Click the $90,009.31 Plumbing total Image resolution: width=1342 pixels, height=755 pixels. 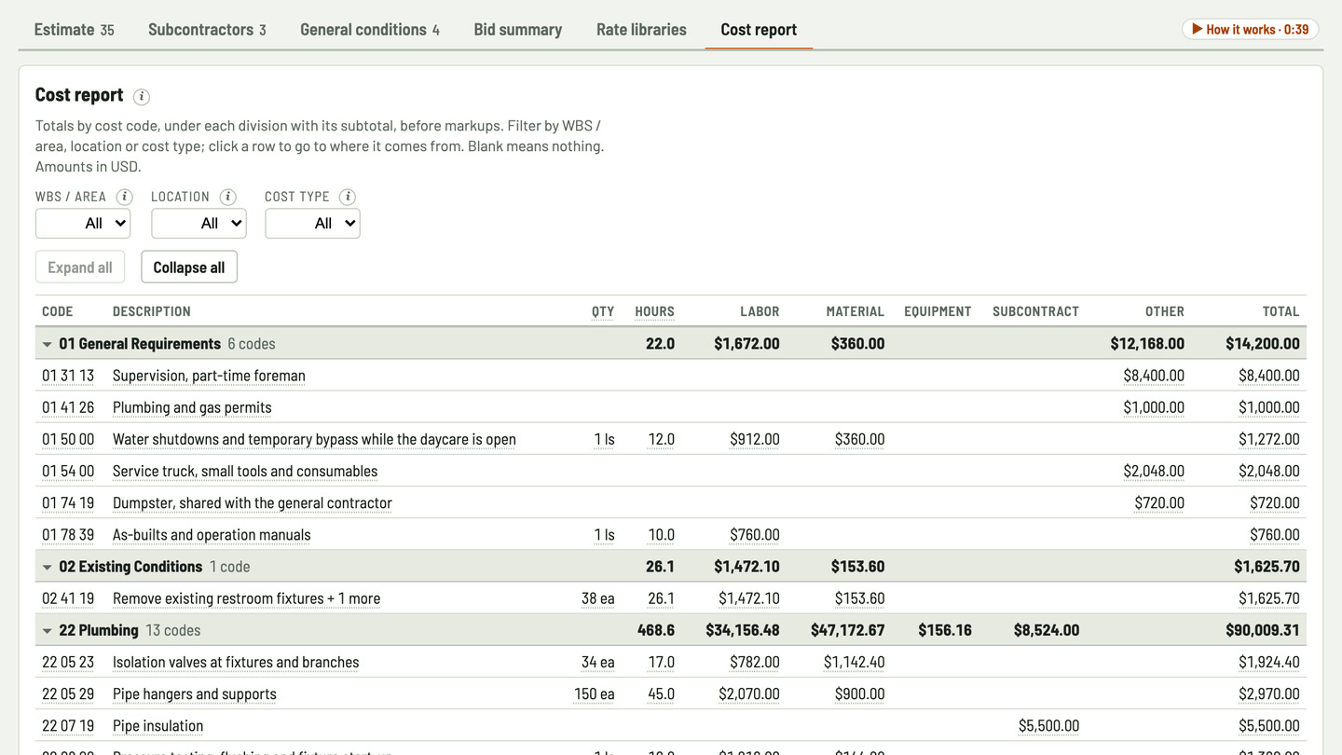[x=1263, y=630]
